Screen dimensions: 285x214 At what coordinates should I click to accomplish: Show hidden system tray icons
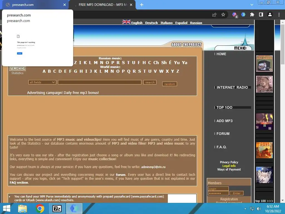245,209
